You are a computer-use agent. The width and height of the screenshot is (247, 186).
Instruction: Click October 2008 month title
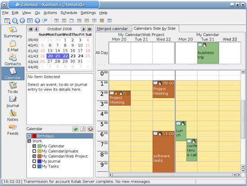(60, 29)
